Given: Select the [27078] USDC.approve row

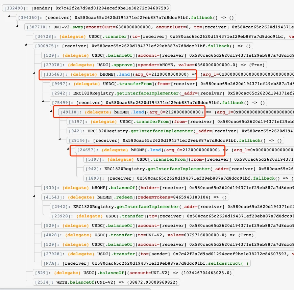Looking at the screenshot, I should [154, 65].
